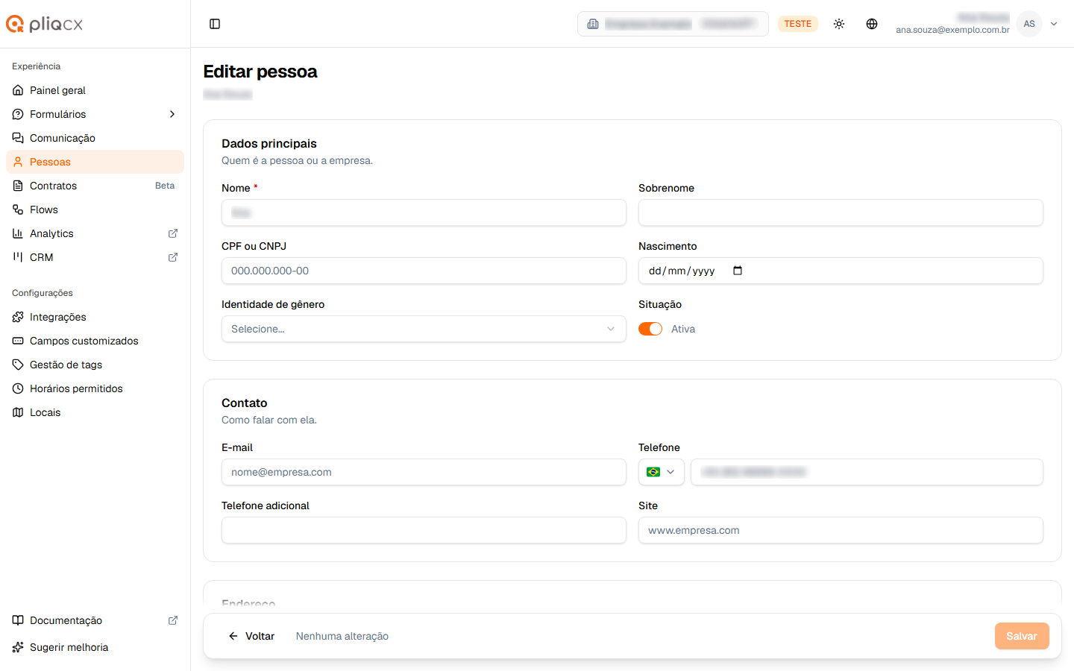Viewport: 1074px width, 671px height.
Task: Click the company building icon in header
Action: [x=593, y=24]
